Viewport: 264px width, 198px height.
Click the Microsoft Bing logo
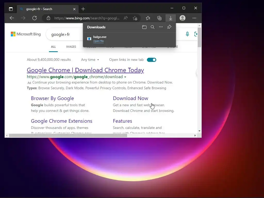pyautogui.click(x=26, y=34)
